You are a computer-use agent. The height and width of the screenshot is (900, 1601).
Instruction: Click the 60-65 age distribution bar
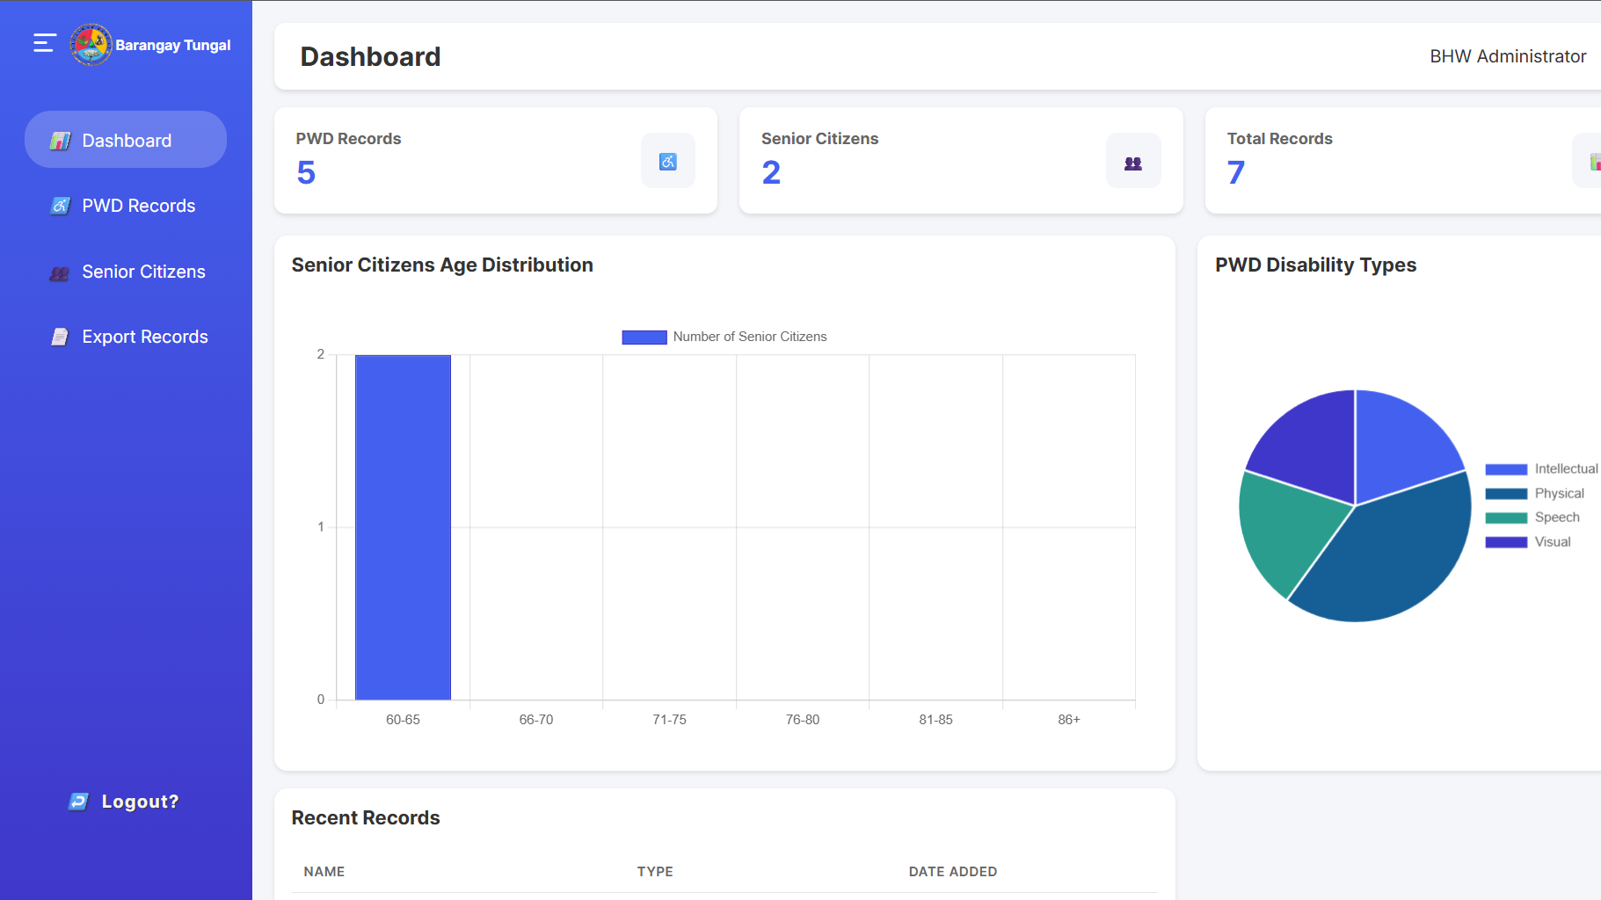tap(402, 527)
